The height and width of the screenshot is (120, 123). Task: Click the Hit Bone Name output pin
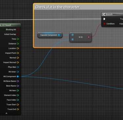(x=18, y=81)
